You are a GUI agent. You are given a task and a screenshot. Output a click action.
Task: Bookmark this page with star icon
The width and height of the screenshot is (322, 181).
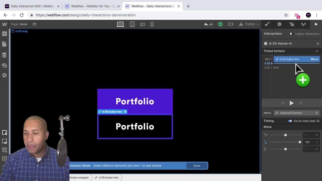(x=286, y=15)
